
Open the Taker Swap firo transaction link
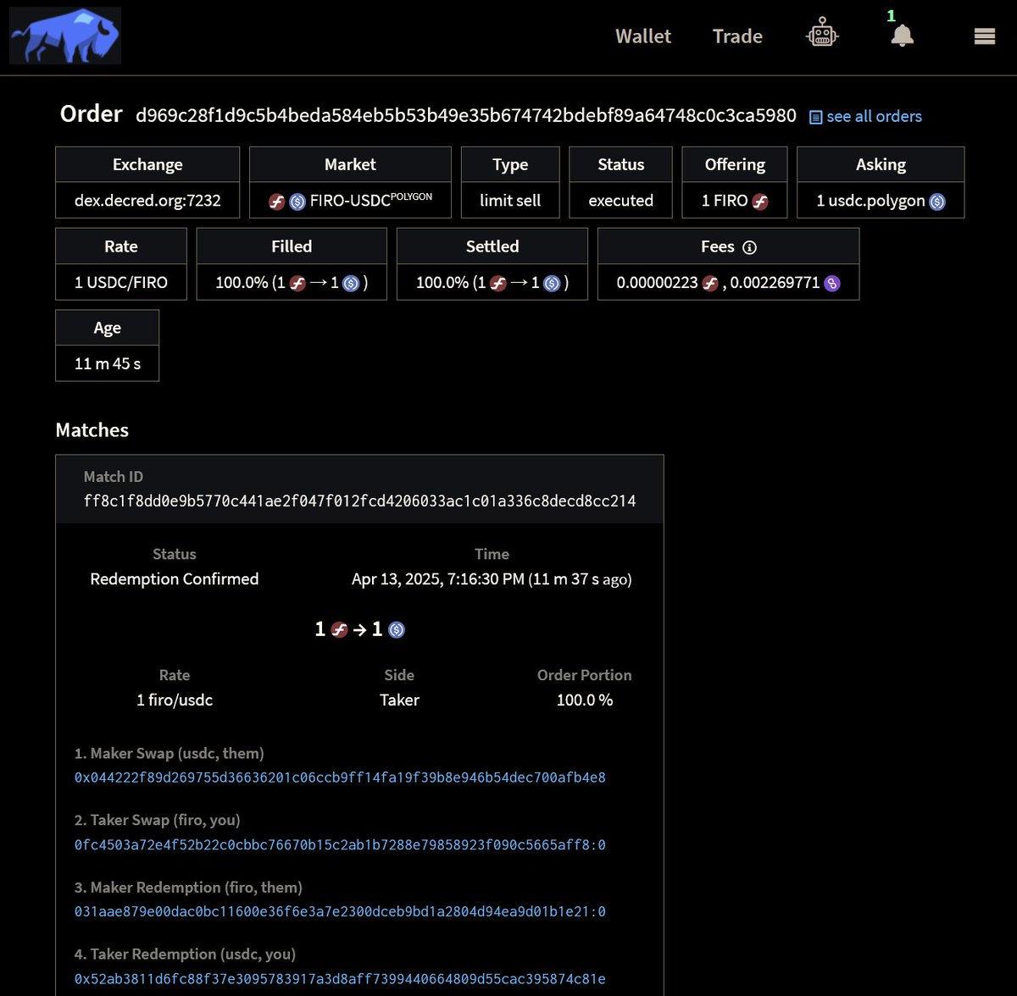point(339,844)
